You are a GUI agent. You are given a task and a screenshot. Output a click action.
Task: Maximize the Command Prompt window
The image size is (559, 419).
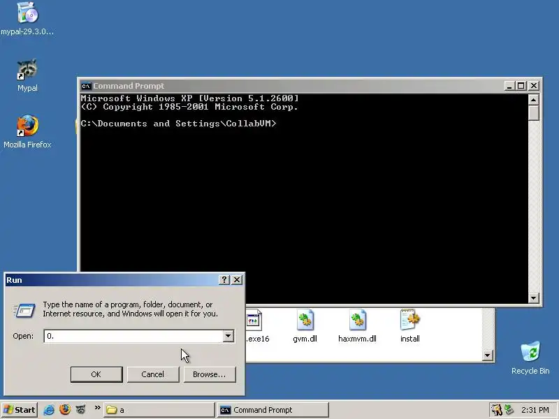pos(521,86)
